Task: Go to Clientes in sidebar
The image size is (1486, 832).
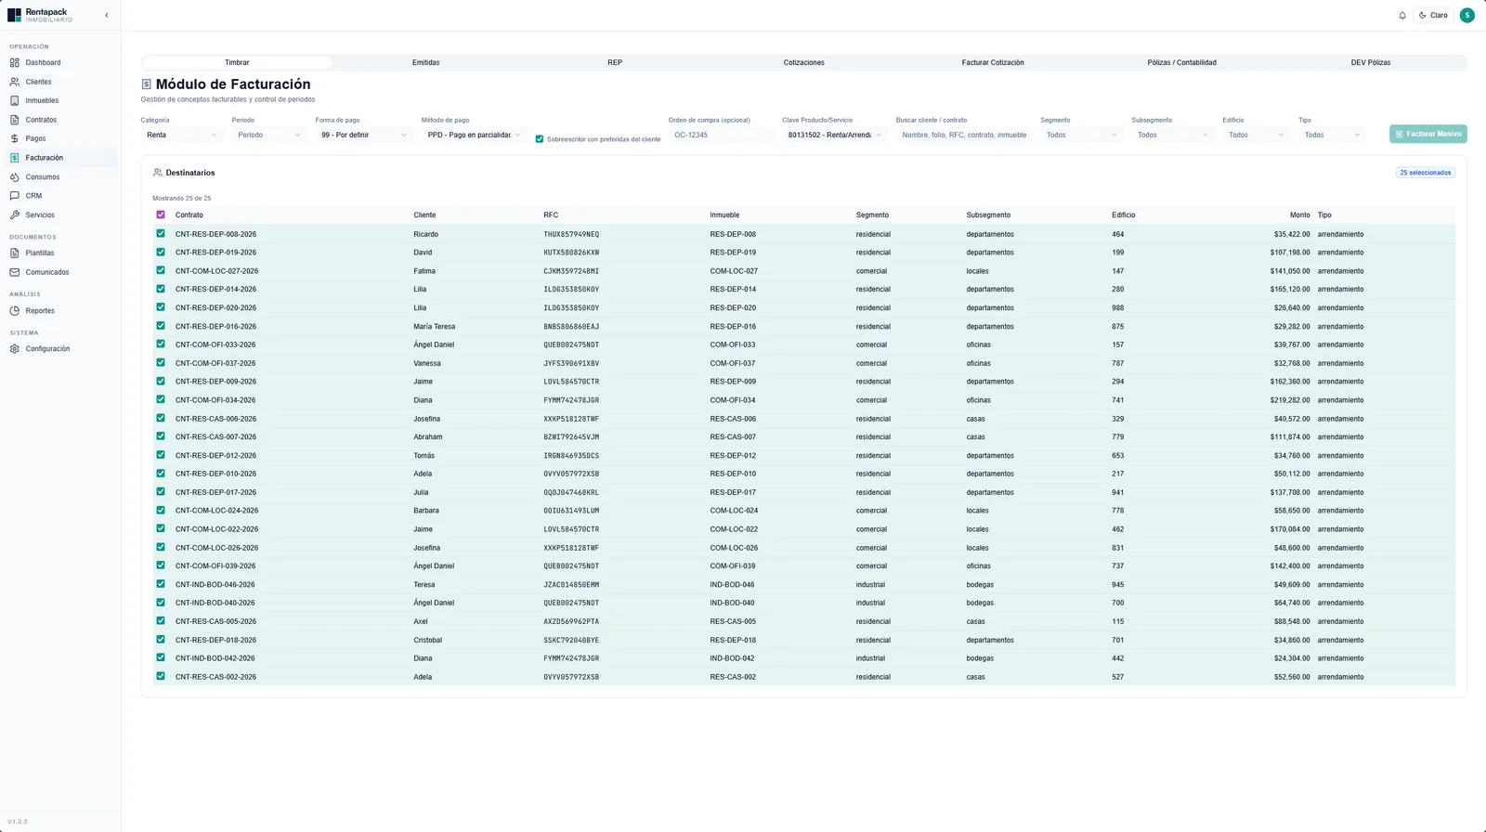Action: coord(60,82)
